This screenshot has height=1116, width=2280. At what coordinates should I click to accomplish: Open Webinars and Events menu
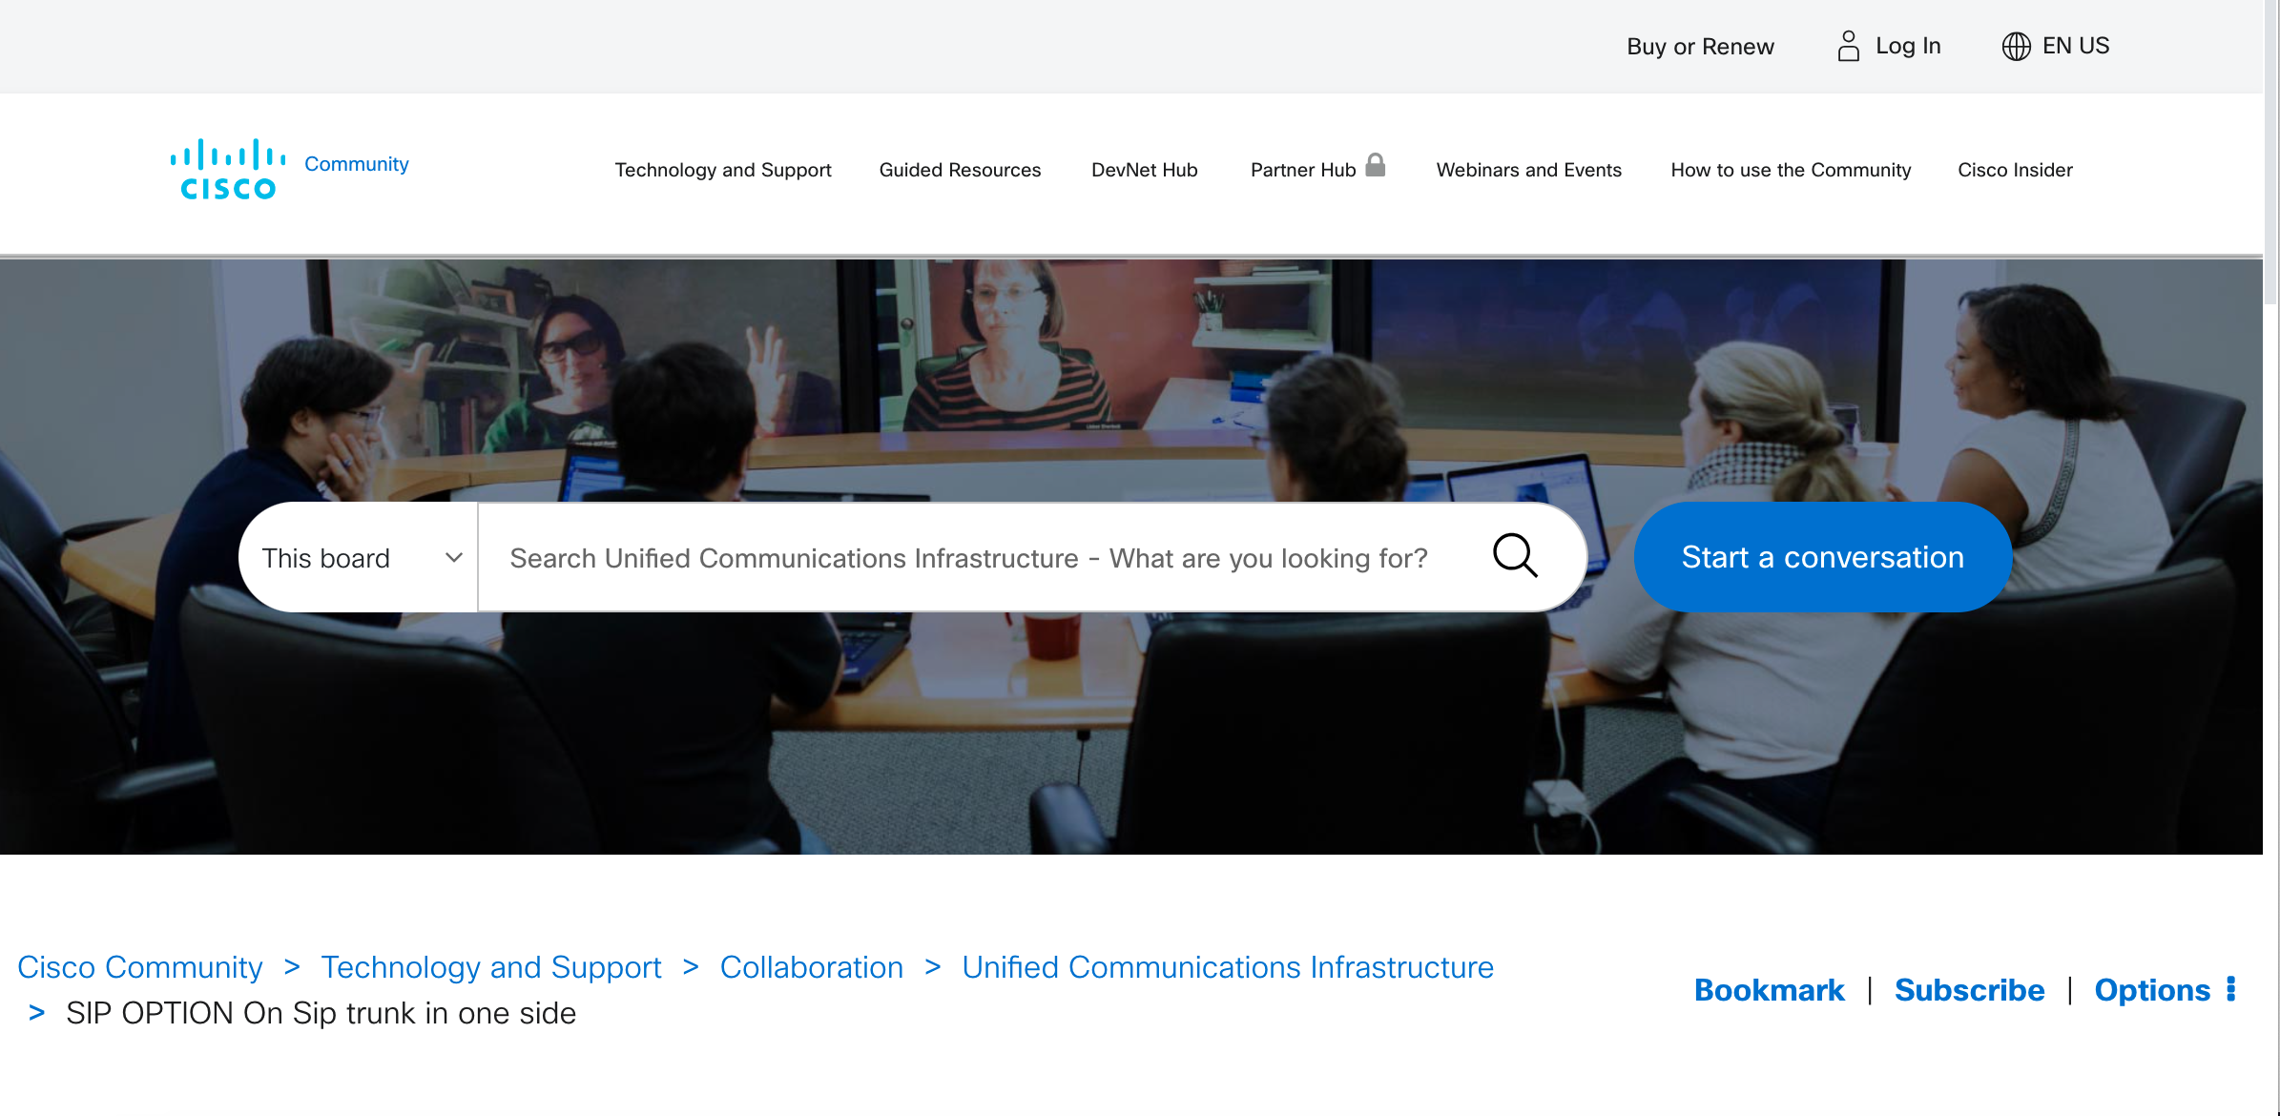1528,170
